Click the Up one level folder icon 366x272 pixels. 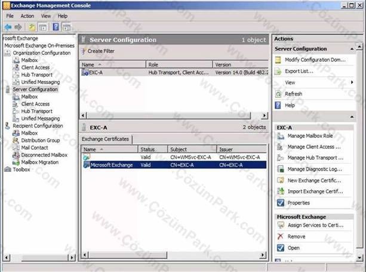32,27
